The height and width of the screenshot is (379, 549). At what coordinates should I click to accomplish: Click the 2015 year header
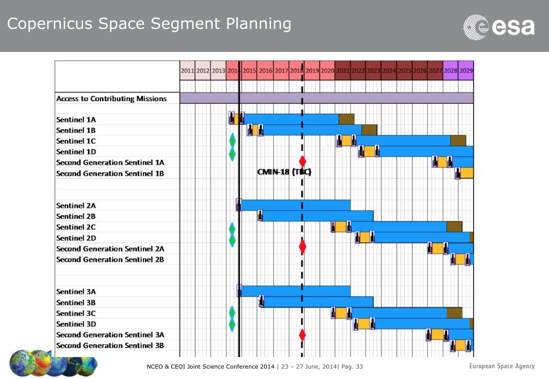tap(249, 71)
